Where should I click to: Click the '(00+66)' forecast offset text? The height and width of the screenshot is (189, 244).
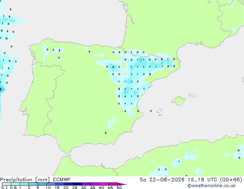[231, 180]
